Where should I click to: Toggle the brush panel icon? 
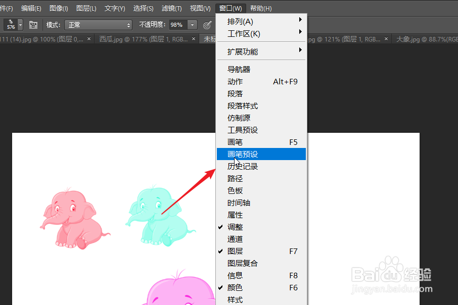pos(33,25)
